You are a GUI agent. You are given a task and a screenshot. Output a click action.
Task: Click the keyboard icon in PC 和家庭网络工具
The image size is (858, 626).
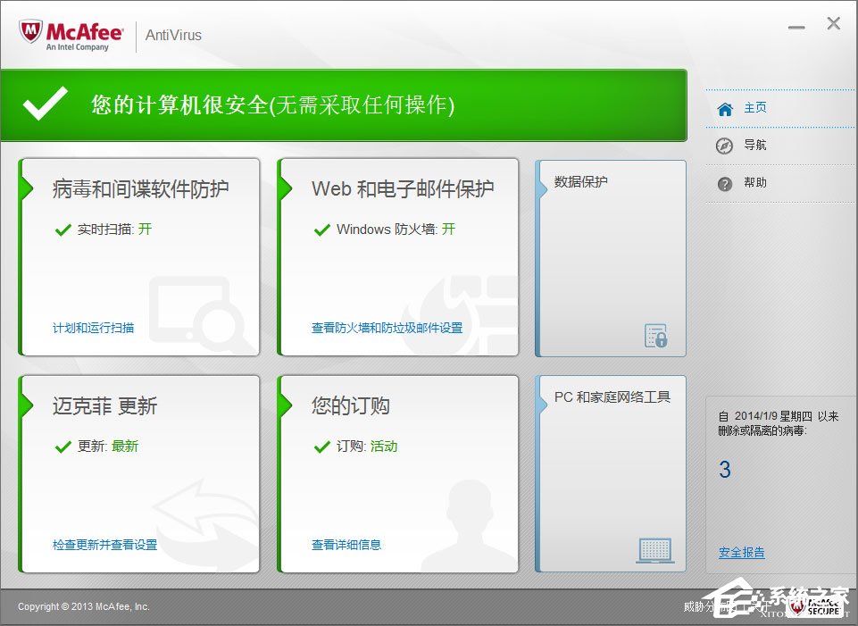[654, 549]
